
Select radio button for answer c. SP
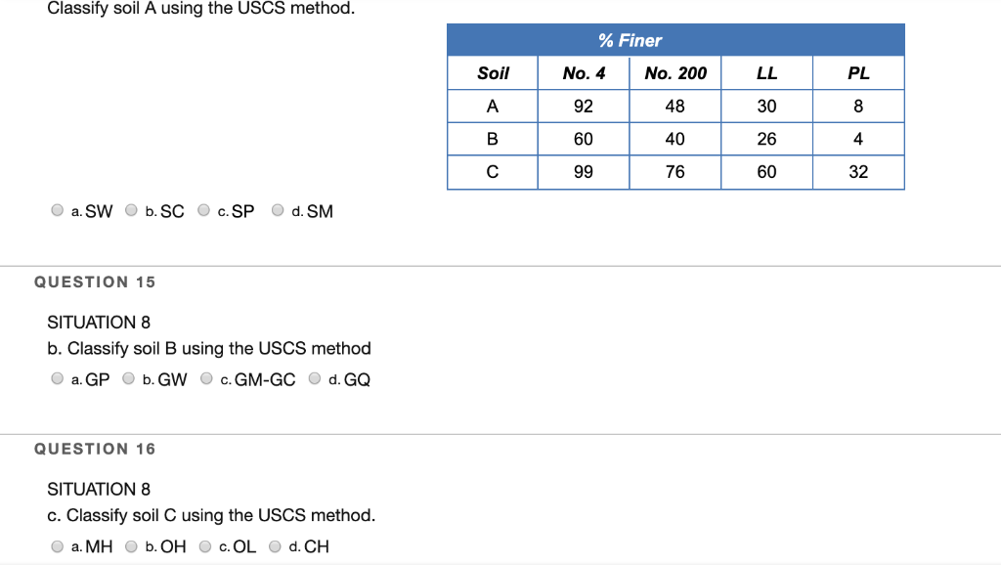tap(203, 209)
